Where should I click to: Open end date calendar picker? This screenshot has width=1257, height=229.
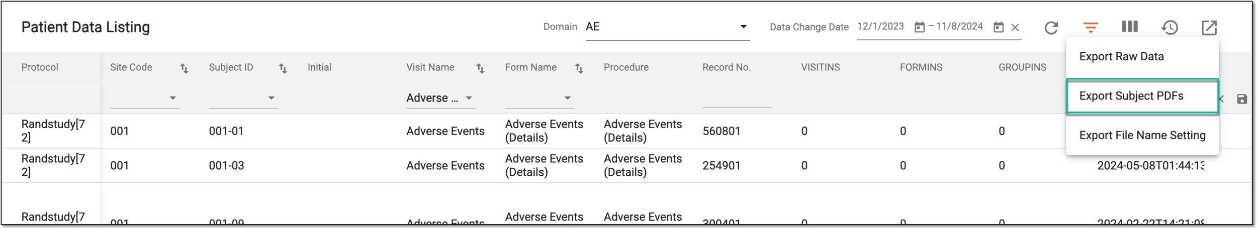point(999,27)
